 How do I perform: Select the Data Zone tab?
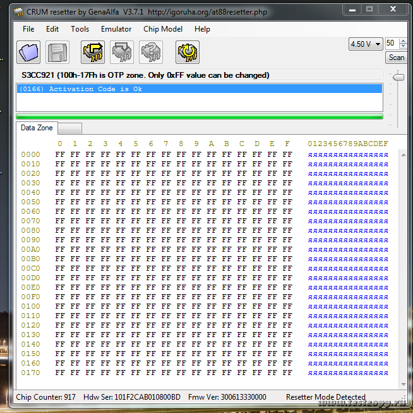click(37, 128)
